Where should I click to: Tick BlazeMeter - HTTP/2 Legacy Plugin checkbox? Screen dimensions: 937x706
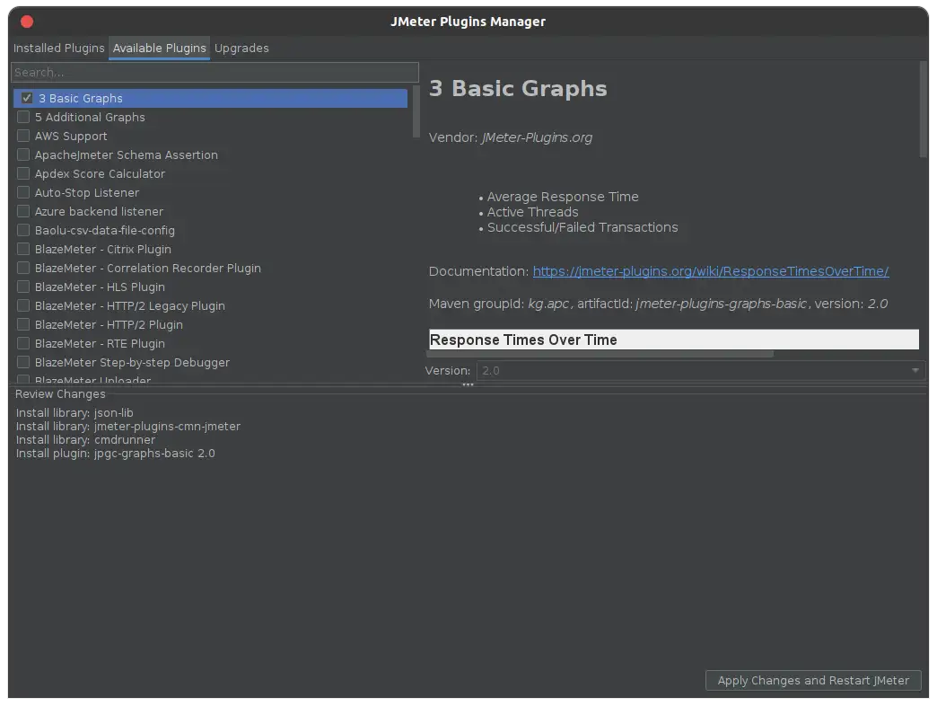click(x=23, y=305)
